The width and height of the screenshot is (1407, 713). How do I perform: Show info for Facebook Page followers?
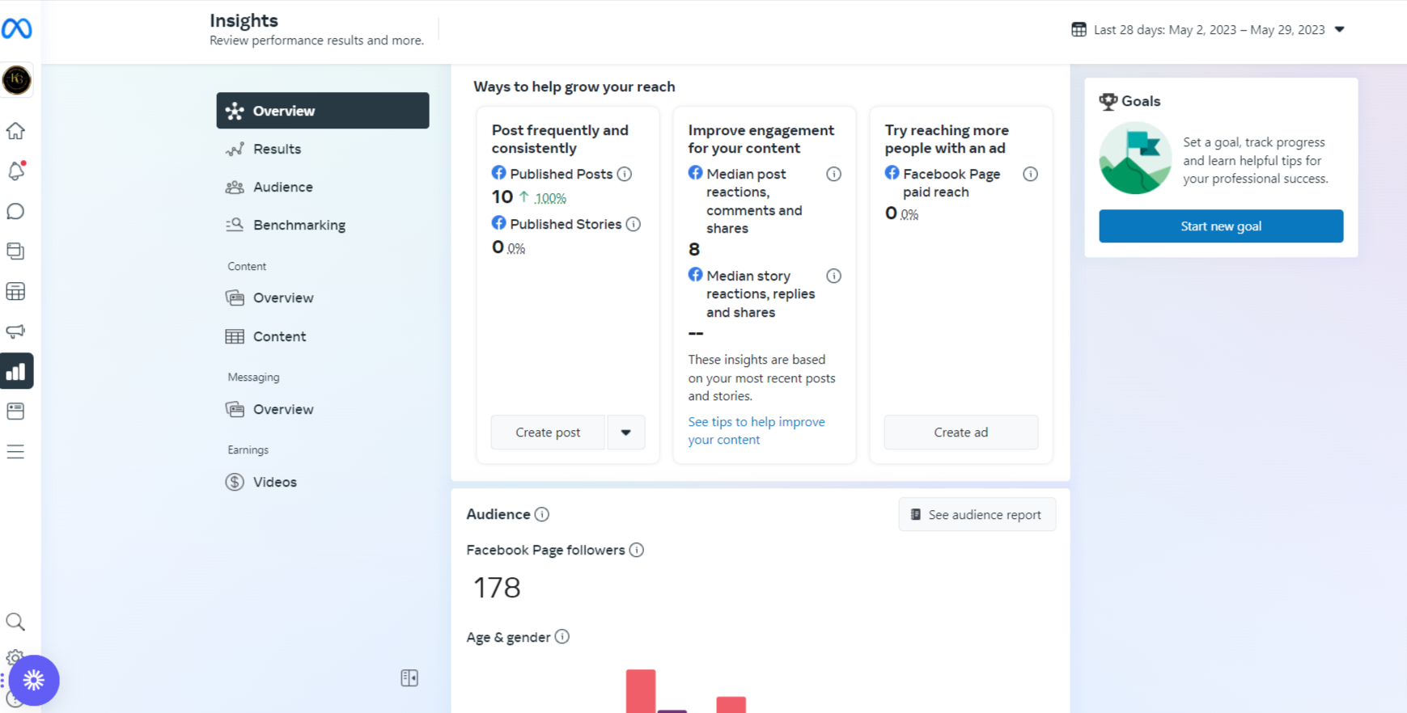[x=637, y=550]
